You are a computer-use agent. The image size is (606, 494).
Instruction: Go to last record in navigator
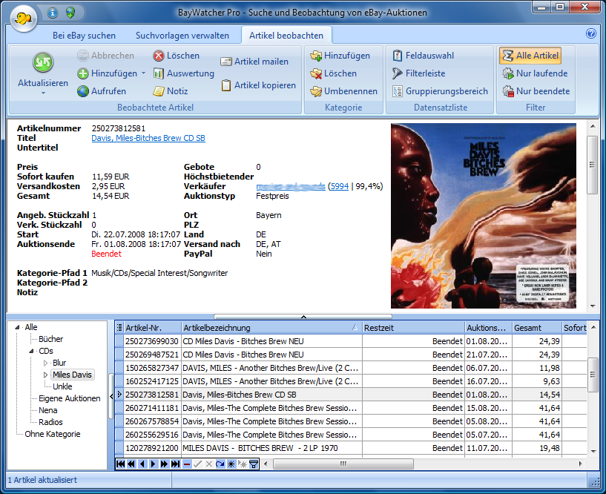176,464
